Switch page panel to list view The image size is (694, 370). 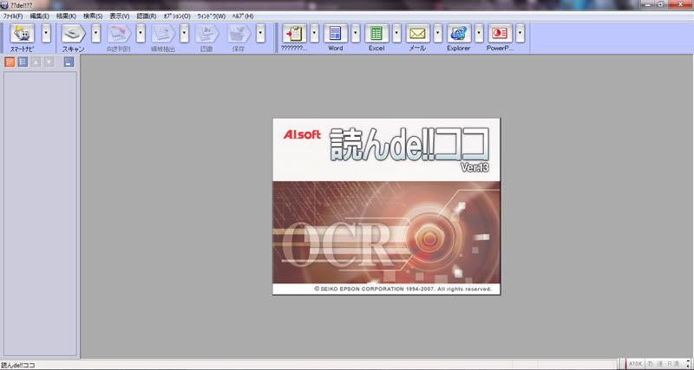point(23,62)
